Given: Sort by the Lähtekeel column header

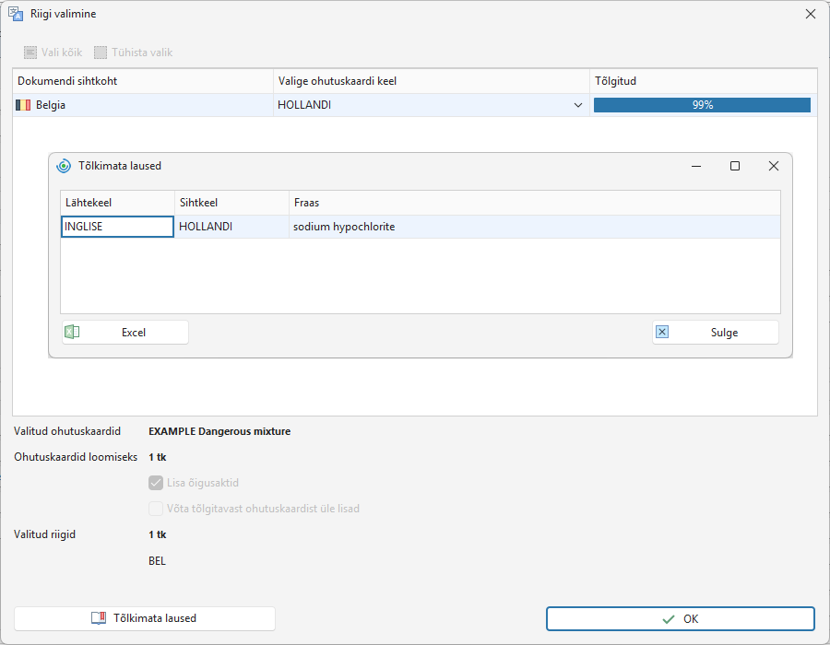Looking at the screenshot, I should tap(117, 203).
